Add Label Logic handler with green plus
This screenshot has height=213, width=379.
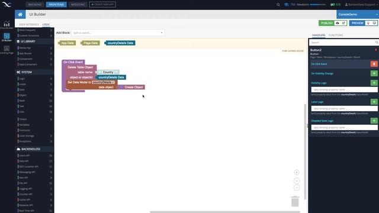point(374,102)
